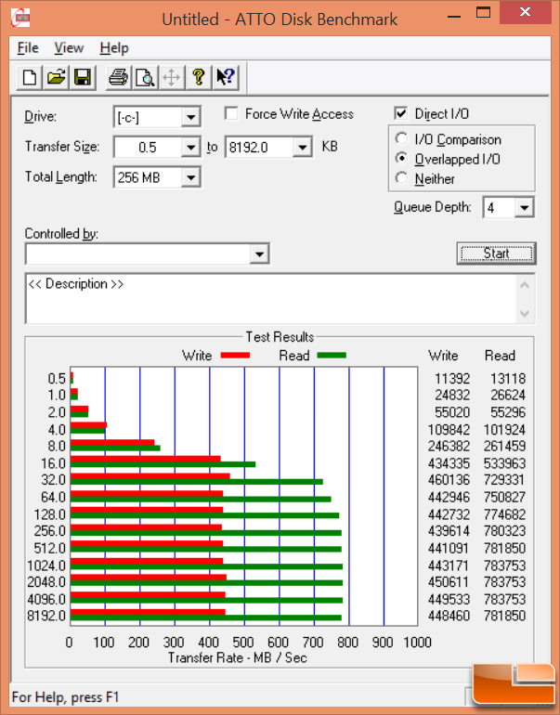This screenshot has height=715, width=560.
Task: Open Print Preview with the magnifier page icon
Action: click(x=145, y=77)
